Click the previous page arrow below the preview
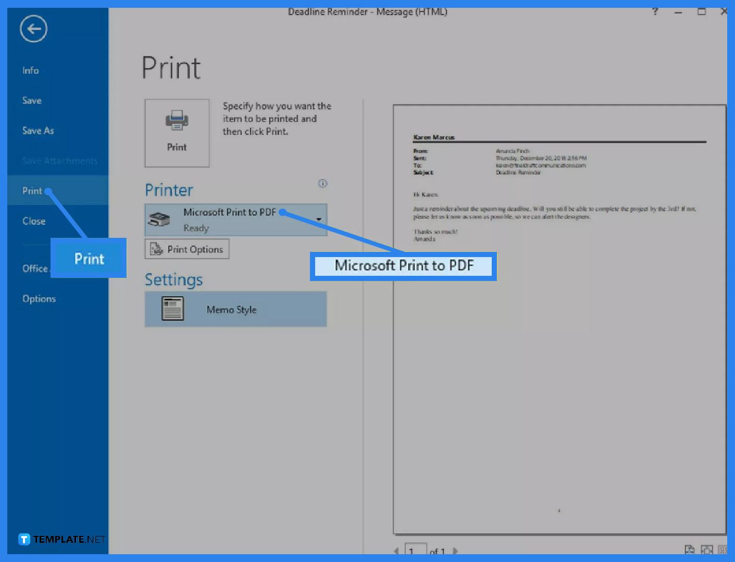The height and width of the screenshot is (562, 735). 396,551
